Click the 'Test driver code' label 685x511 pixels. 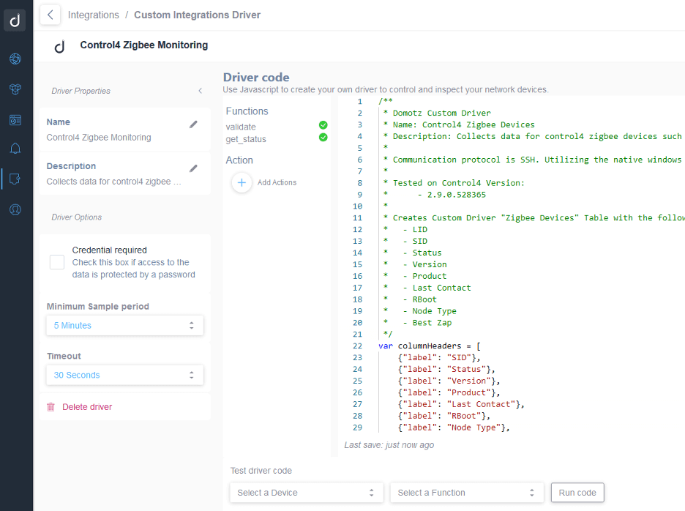click(x=261, y=471)
